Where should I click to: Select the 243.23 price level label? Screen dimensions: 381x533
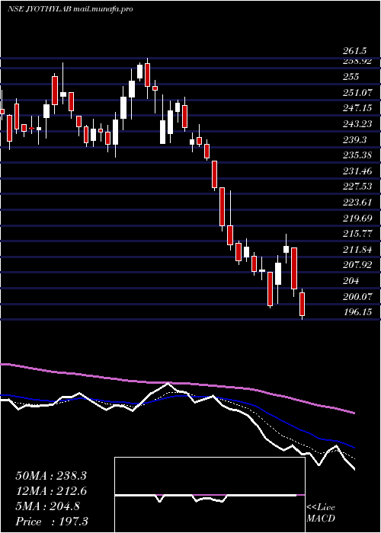(x=357, y=123)
